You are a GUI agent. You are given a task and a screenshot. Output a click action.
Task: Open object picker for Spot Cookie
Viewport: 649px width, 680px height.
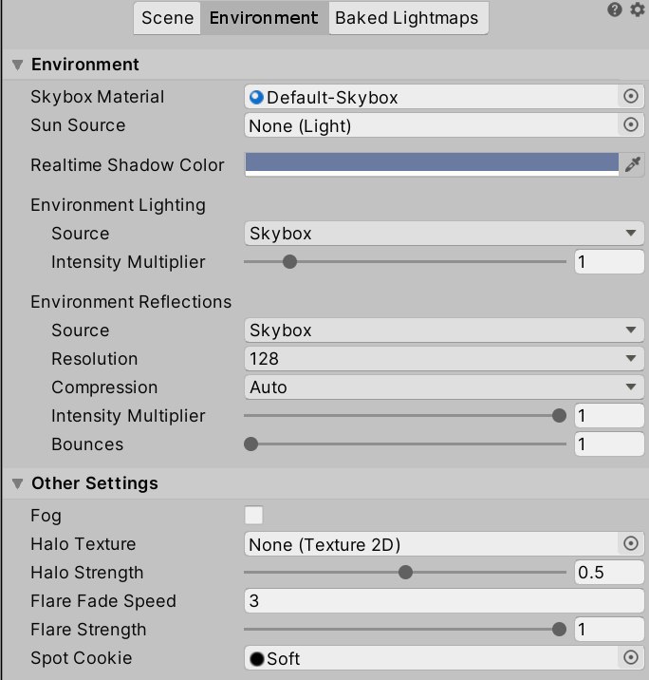click(630, 657)
